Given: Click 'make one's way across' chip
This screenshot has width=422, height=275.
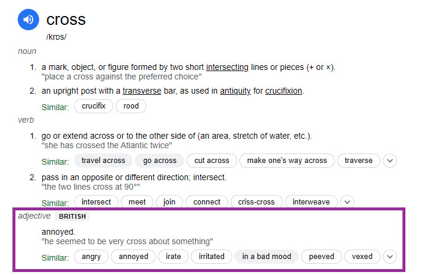Looking at the screenshot, I should click(287, 161).
